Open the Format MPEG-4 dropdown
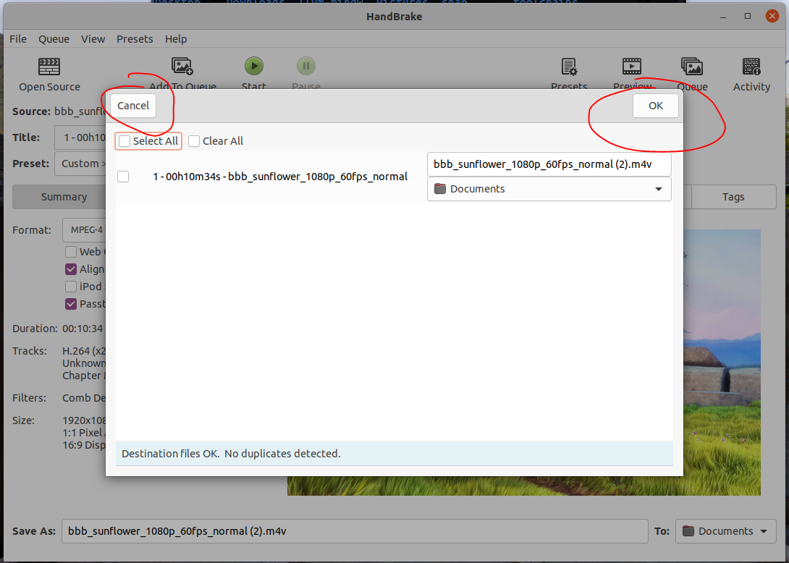This screenshot has height=563, width=789. pyautogui.click(x=83, y=230)
